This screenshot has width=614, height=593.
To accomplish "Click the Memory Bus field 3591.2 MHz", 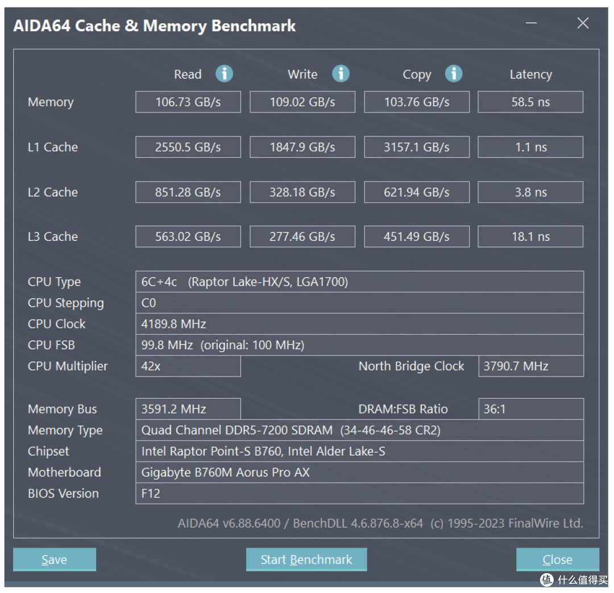I will point(188,409).
